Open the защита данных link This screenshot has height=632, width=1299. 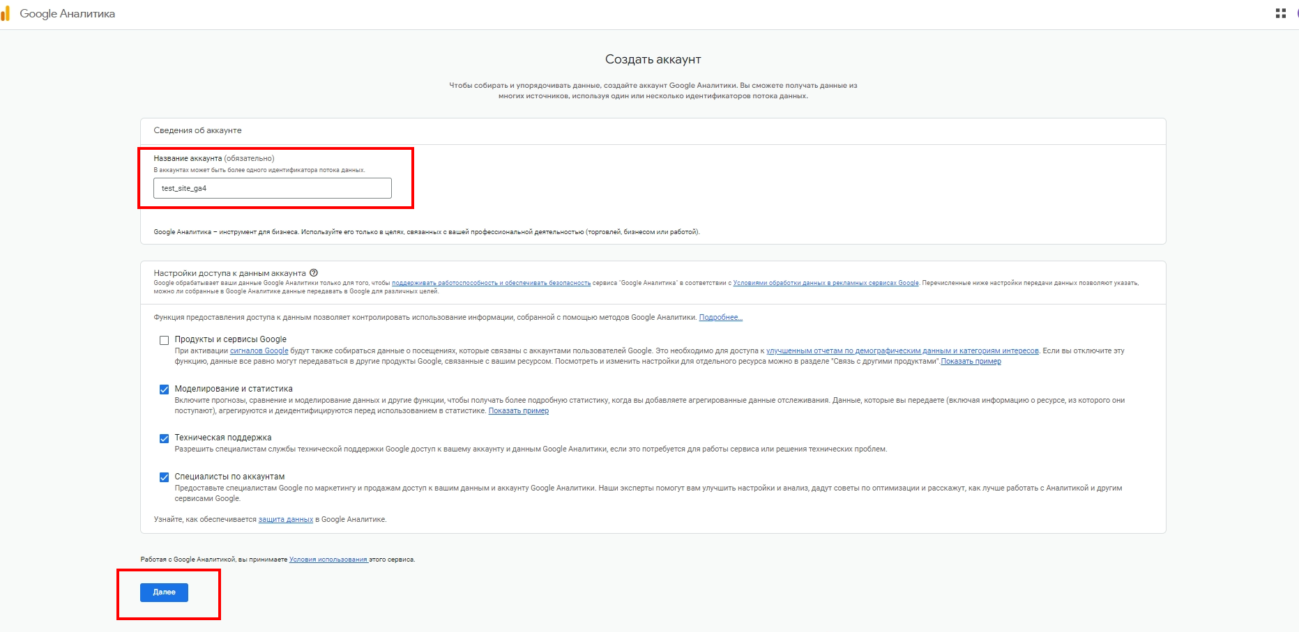pyautogui.click(x=286, y=520)
